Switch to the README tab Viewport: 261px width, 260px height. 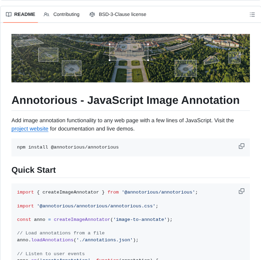coord(24,15)
